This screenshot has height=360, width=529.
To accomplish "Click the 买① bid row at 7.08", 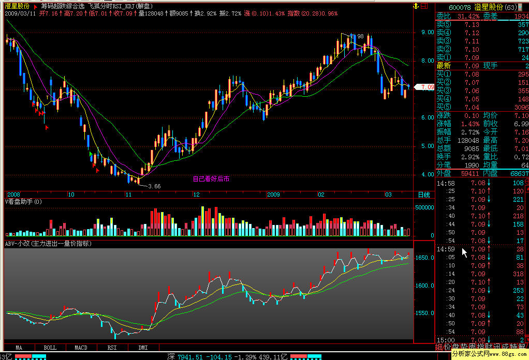I will point(482,74).
